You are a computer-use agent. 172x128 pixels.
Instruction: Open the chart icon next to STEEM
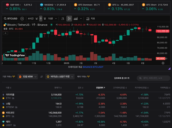pos(16,107)
